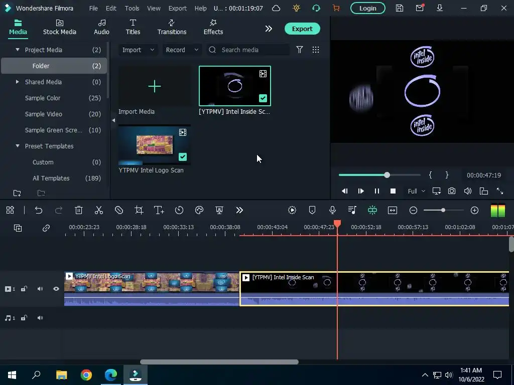Select the Intel Inside Scan timeline clip

374,289
